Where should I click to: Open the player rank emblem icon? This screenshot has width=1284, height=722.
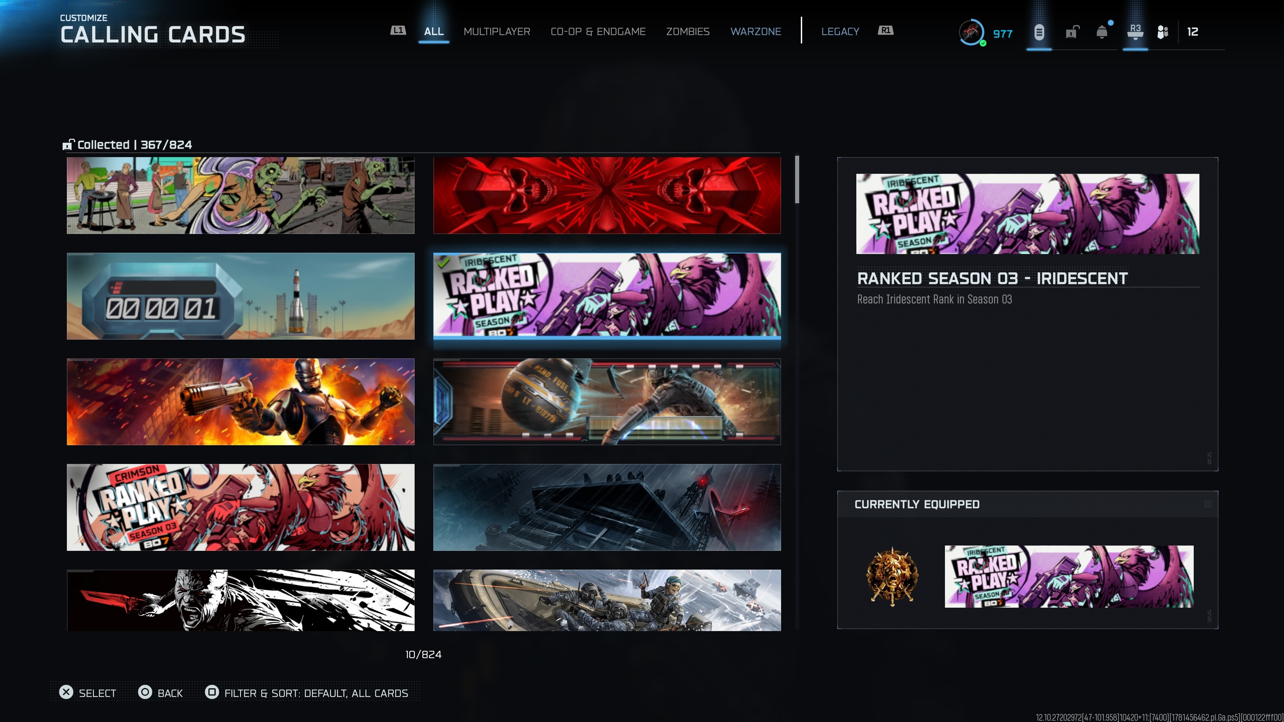click(x=971, y=32)
